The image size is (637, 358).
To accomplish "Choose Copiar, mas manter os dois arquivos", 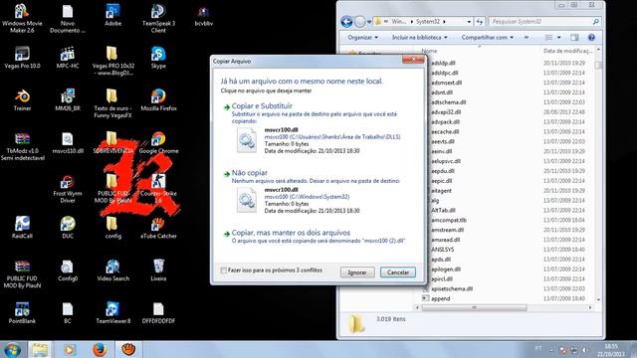I will point(291,233).
